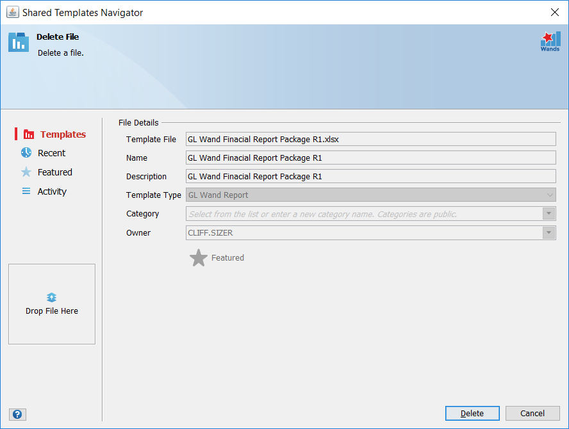Expand the Owner dropdown arrow
The image size is (569, 429).
[x=548, y=232]
